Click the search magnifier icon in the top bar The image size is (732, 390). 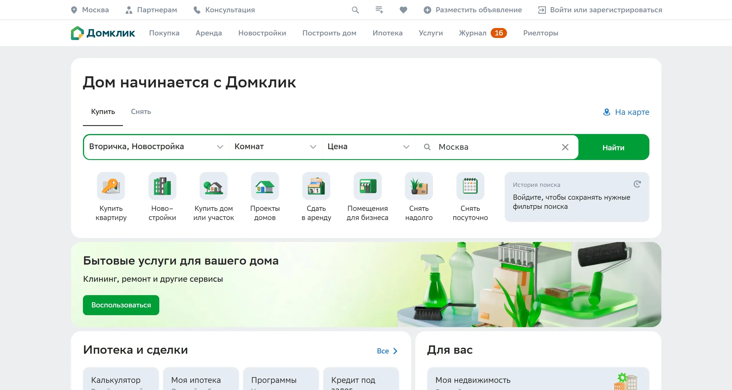click(355, 10)
